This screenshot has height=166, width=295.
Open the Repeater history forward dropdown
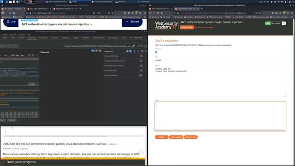(16, 46)
